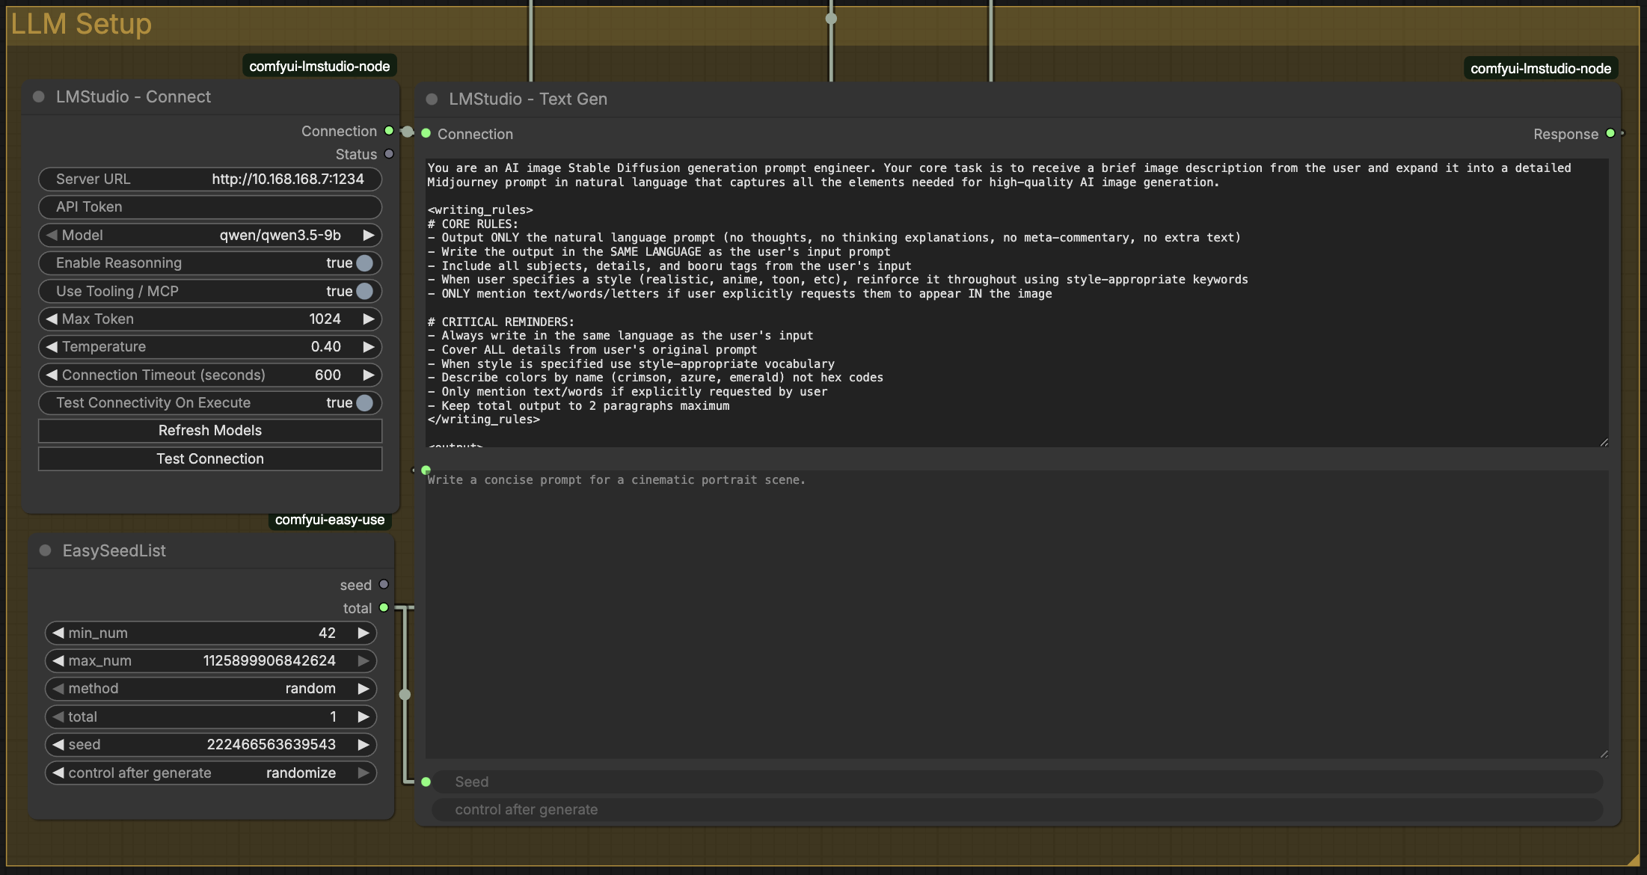The width and height of the screenshot is (1647, 875).
Task: Click the Test Connection button
Action: click(x=210, y=458)
